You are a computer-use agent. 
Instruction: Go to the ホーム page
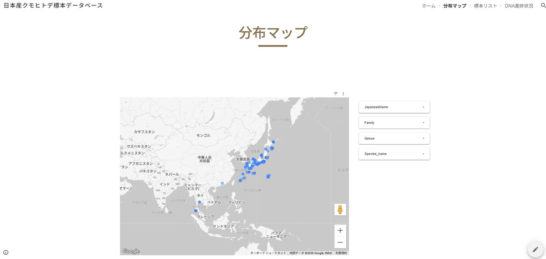point(429,6)
